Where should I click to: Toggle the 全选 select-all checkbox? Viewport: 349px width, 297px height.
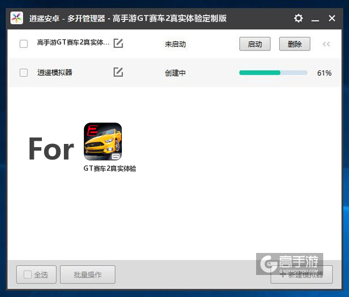(x=27, y=274)
